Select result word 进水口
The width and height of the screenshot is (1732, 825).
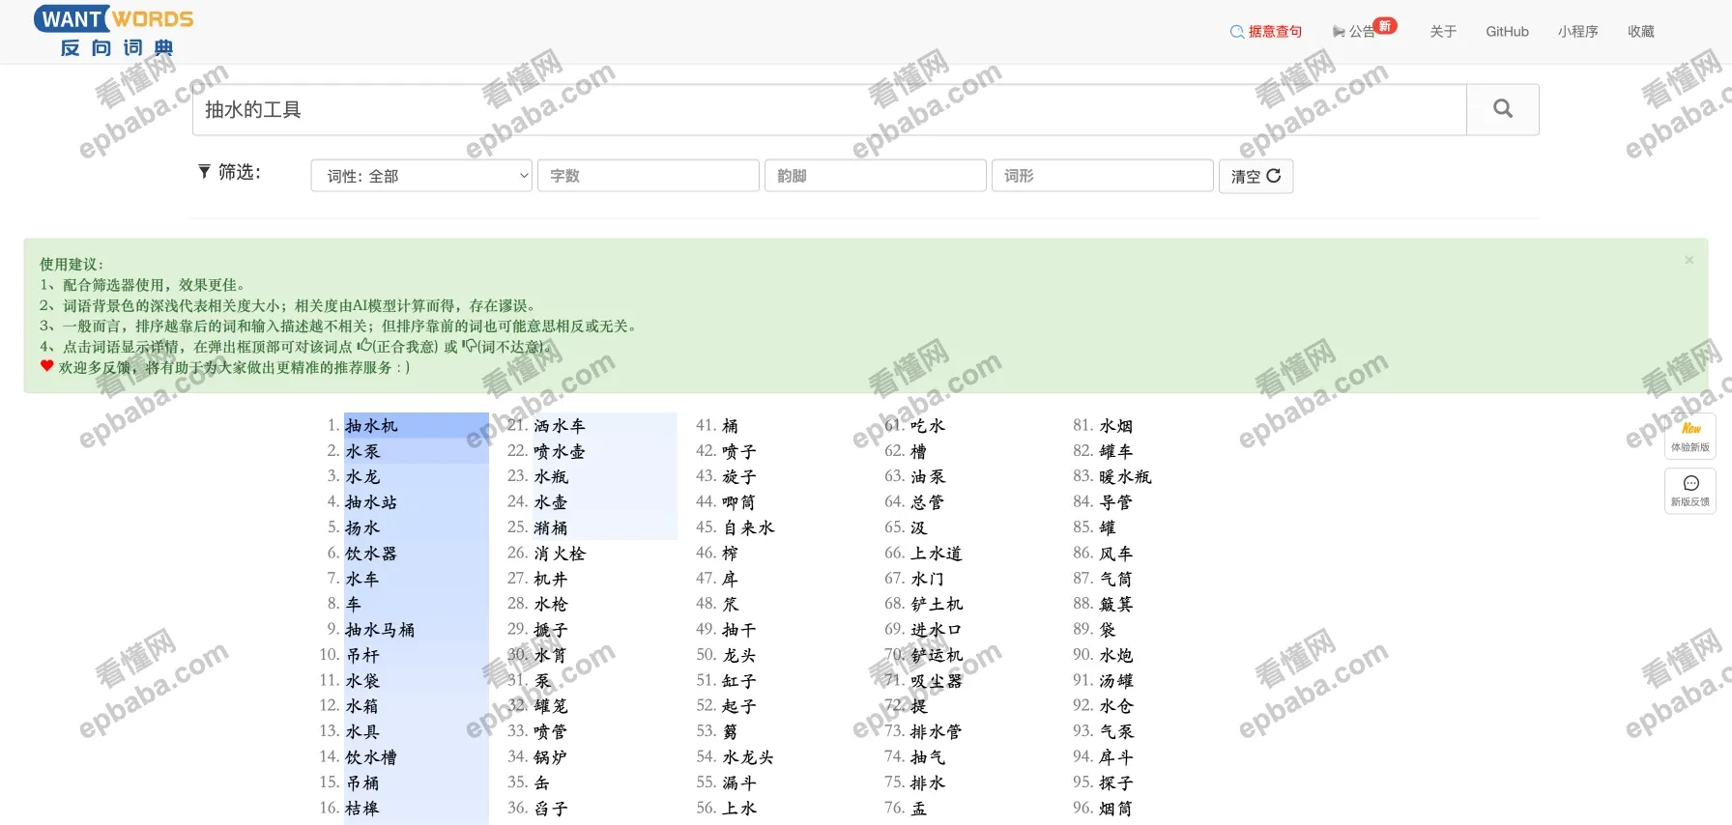coord(937,630)
